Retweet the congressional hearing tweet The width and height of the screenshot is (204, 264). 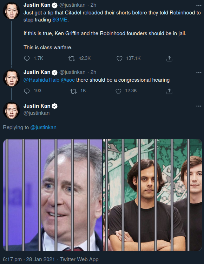tap(73, 91)
